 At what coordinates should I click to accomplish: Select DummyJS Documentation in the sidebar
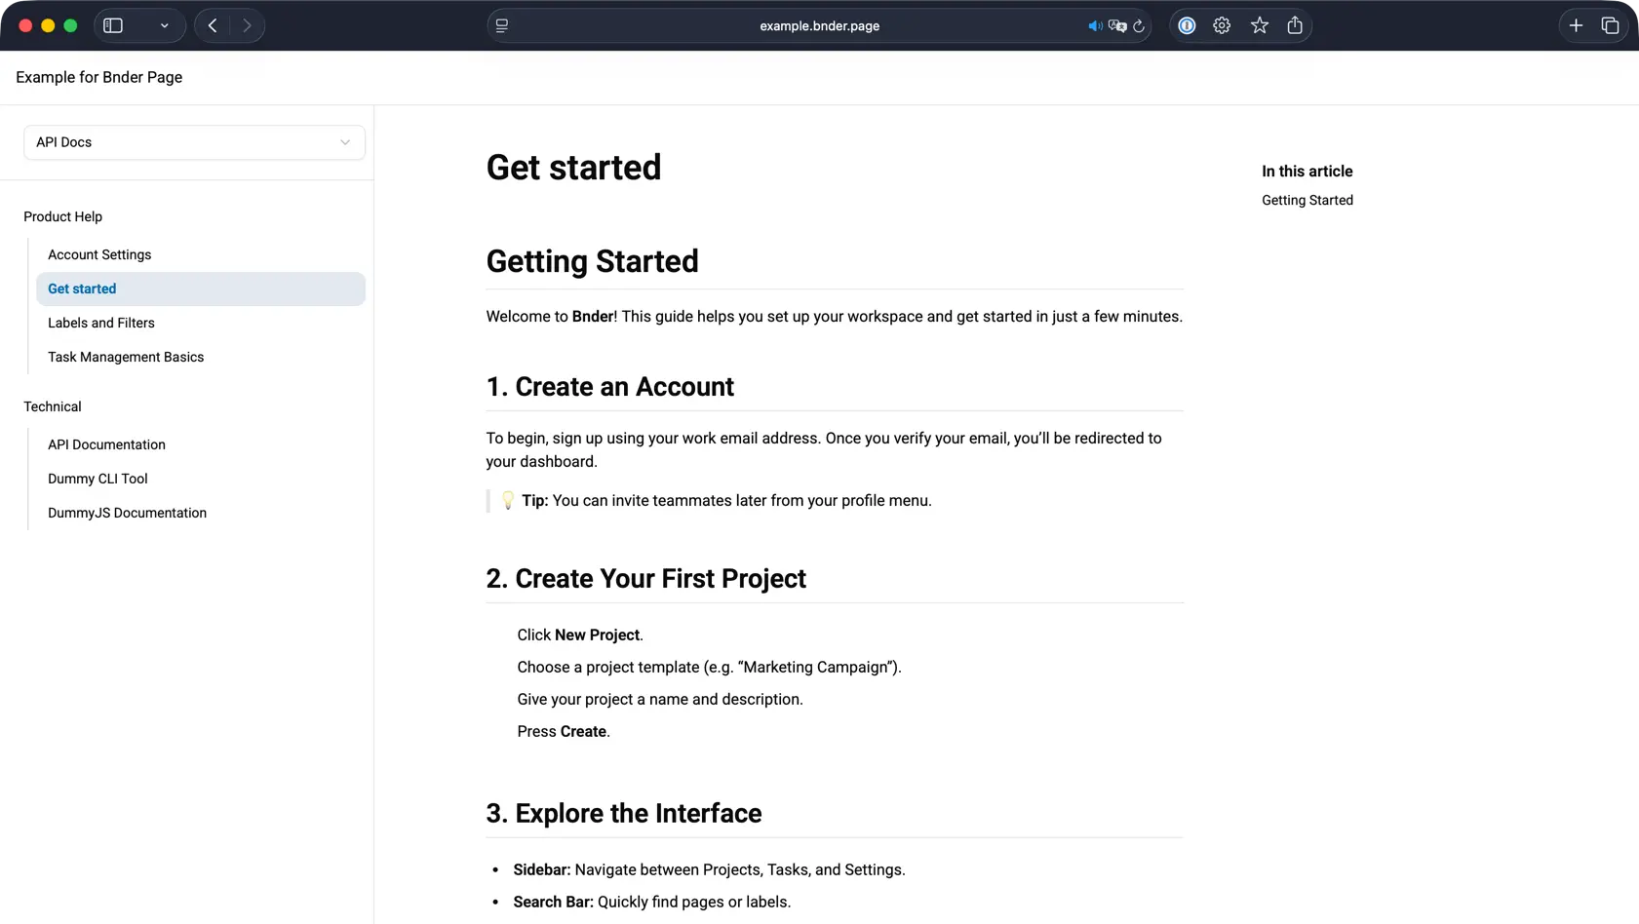[x=127, y=513]
